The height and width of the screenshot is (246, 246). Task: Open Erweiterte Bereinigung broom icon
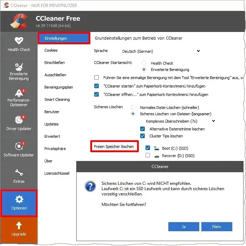[19, 67]
